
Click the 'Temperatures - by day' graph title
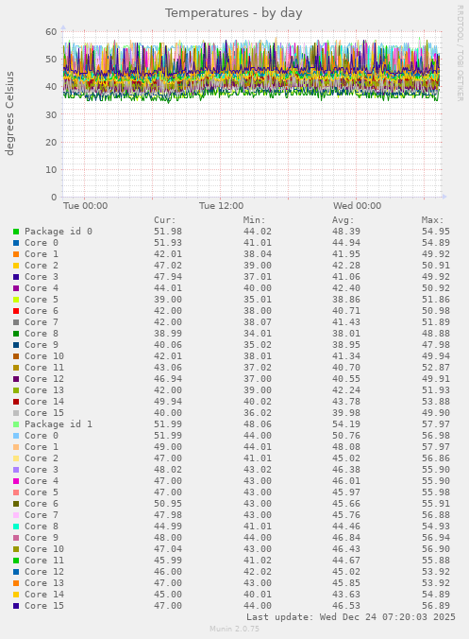pos(233,13)
